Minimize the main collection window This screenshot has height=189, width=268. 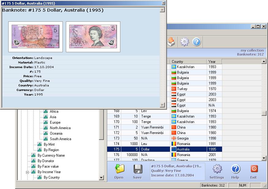click(x=253, y=27)
